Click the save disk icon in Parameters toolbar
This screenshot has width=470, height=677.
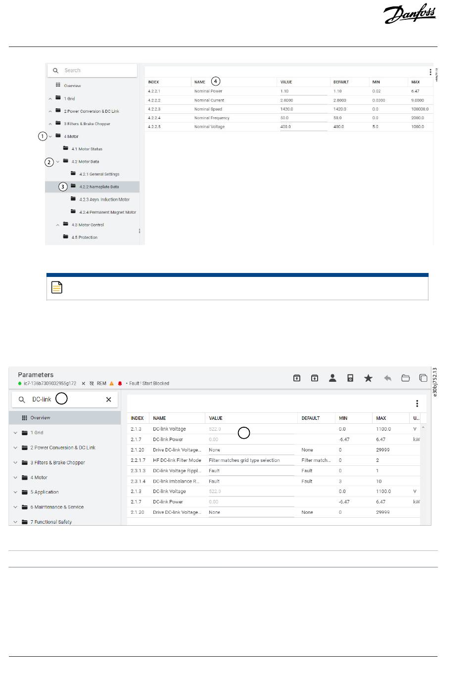[x=350, y=378]
